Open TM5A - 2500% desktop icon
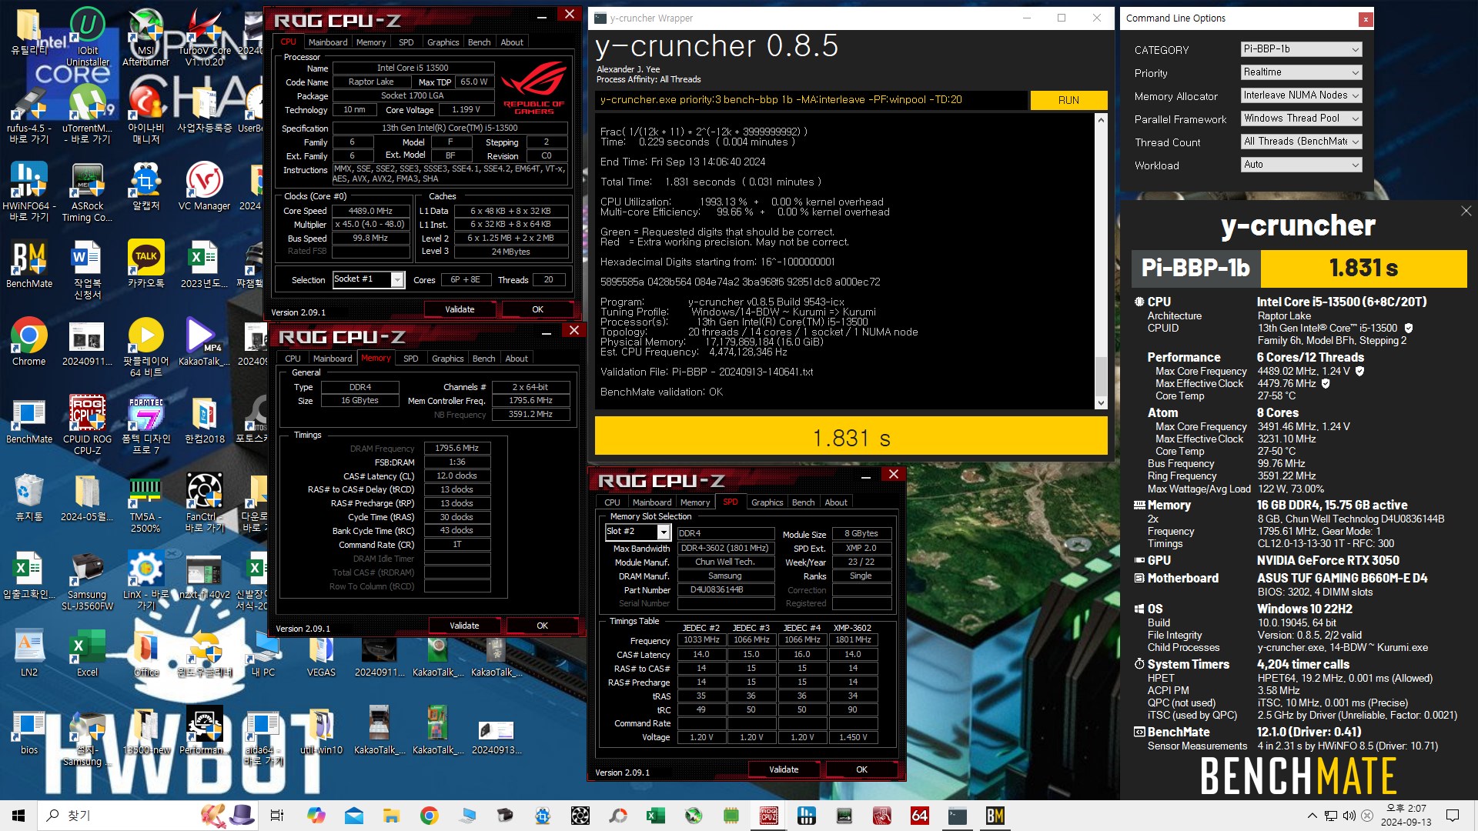 point(145,503)
